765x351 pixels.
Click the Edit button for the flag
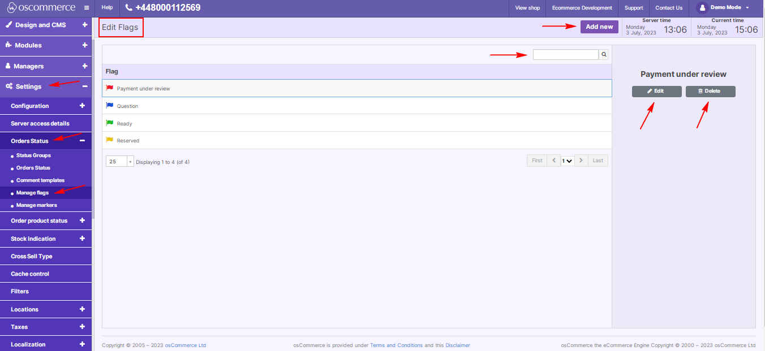click(656, 91)
